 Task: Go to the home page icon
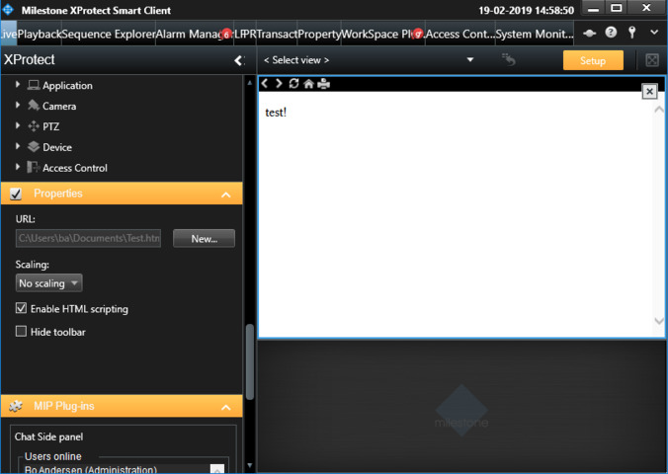308,84
